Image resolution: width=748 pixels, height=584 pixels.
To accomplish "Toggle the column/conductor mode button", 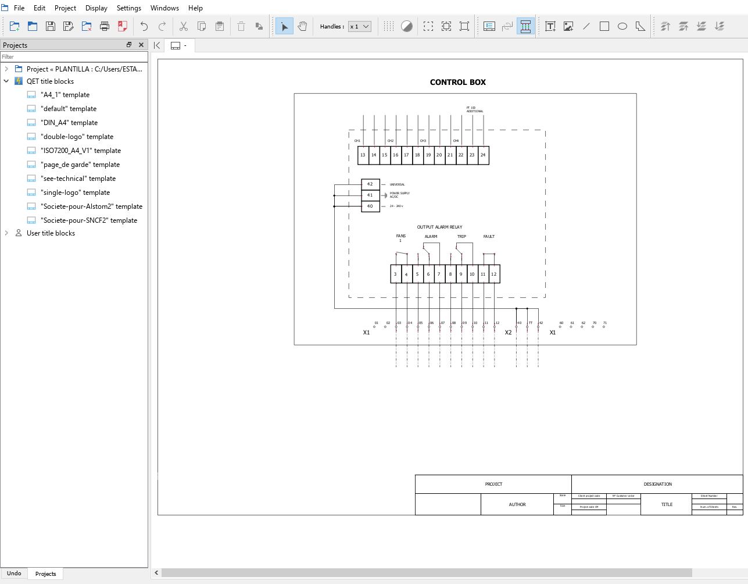I will (x=525, y=26).
